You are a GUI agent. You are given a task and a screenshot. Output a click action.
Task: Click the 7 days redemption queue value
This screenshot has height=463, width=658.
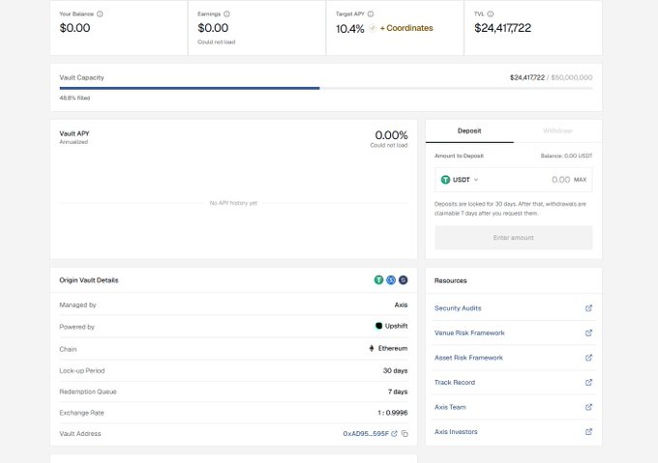(398, 391)
